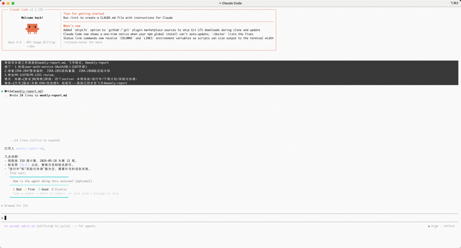The image size is (461, 248).
Task: Click the last prompt line starting with 每条
Action: point(66,83)
